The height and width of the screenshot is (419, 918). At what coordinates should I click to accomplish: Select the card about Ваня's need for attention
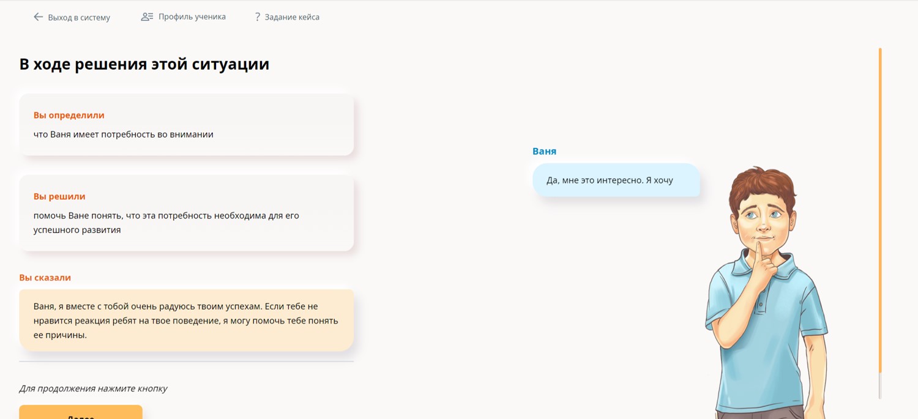(186, 125)
